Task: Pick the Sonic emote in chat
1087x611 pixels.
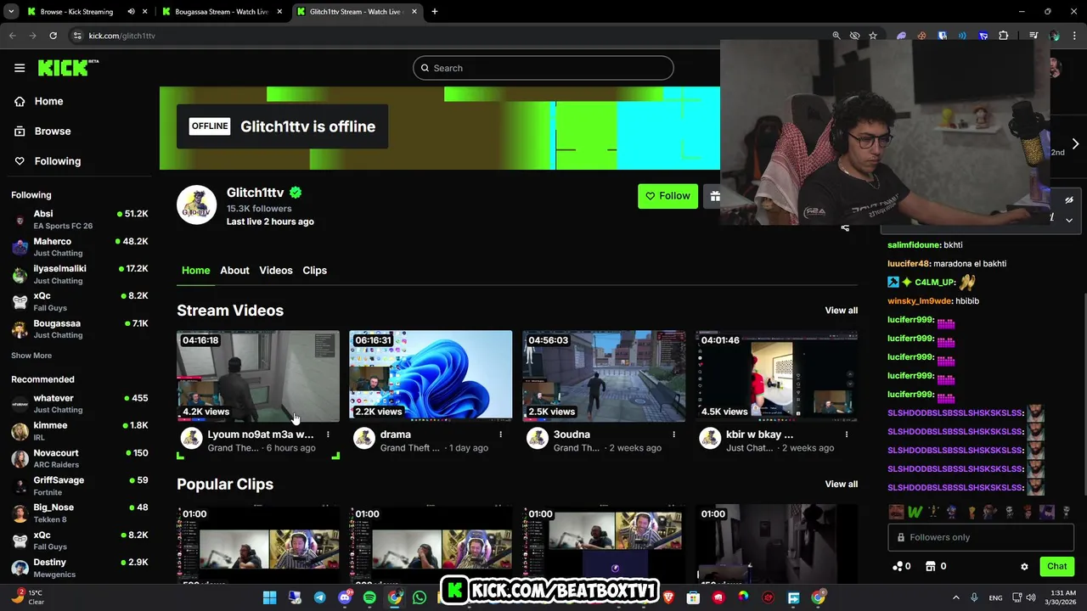Action: (952, 512)
